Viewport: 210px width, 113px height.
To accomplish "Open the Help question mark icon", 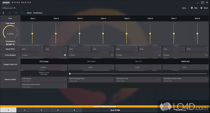I will click(x=192, y=8).
